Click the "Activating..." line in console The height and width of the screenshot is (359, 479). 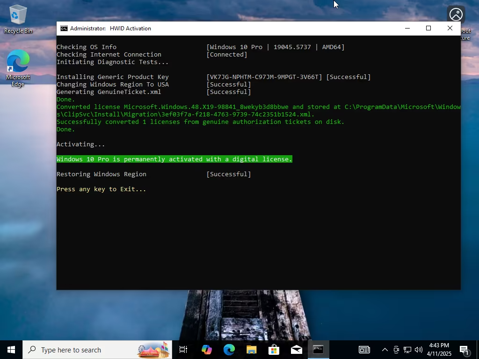point(80,144)
